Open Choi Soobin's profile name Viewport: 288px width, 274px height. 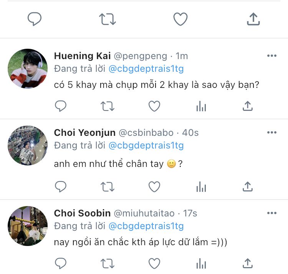click(x=82, y=213)
